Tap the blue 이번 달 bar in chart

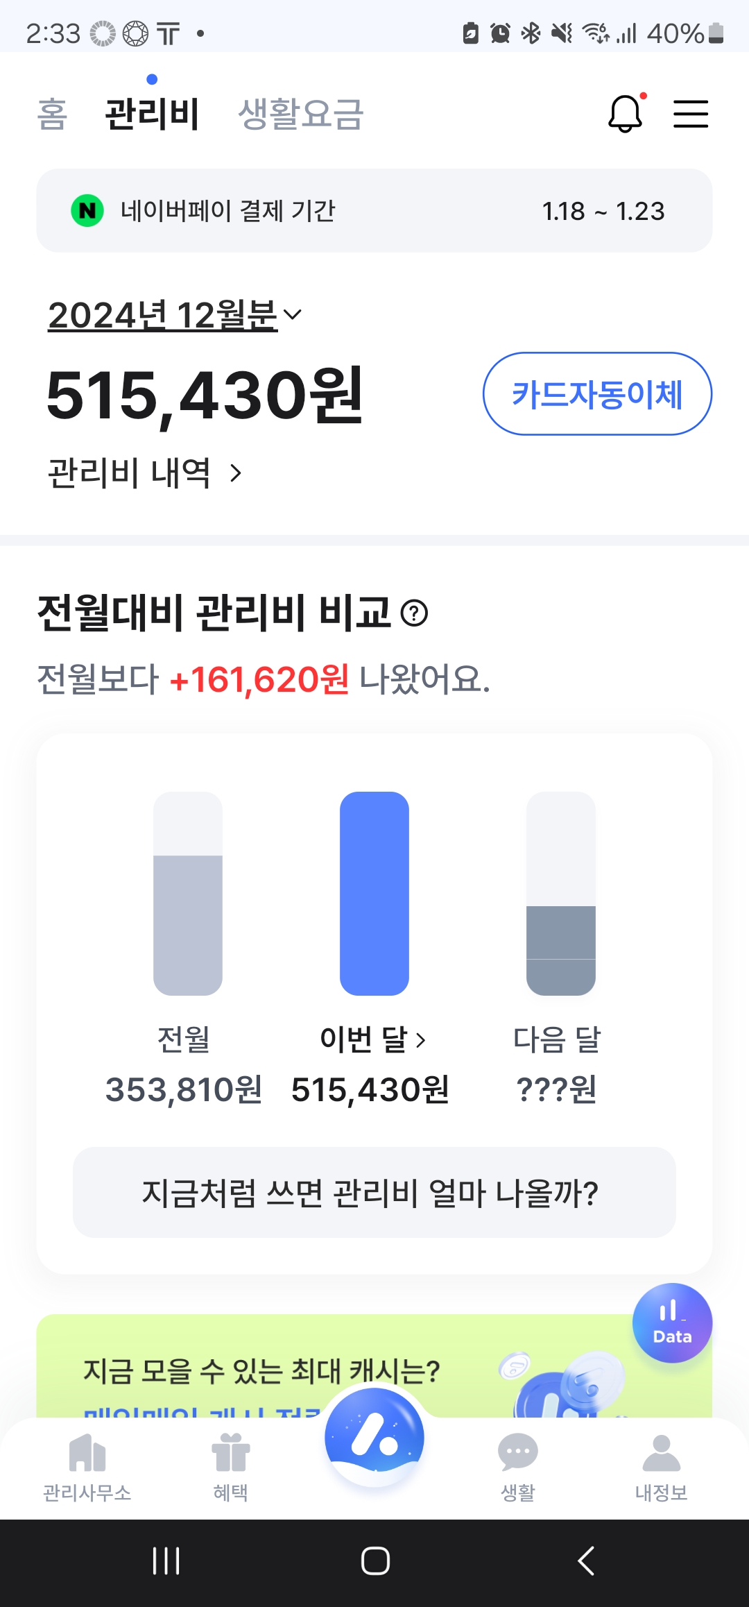click(x=374, y=894)
